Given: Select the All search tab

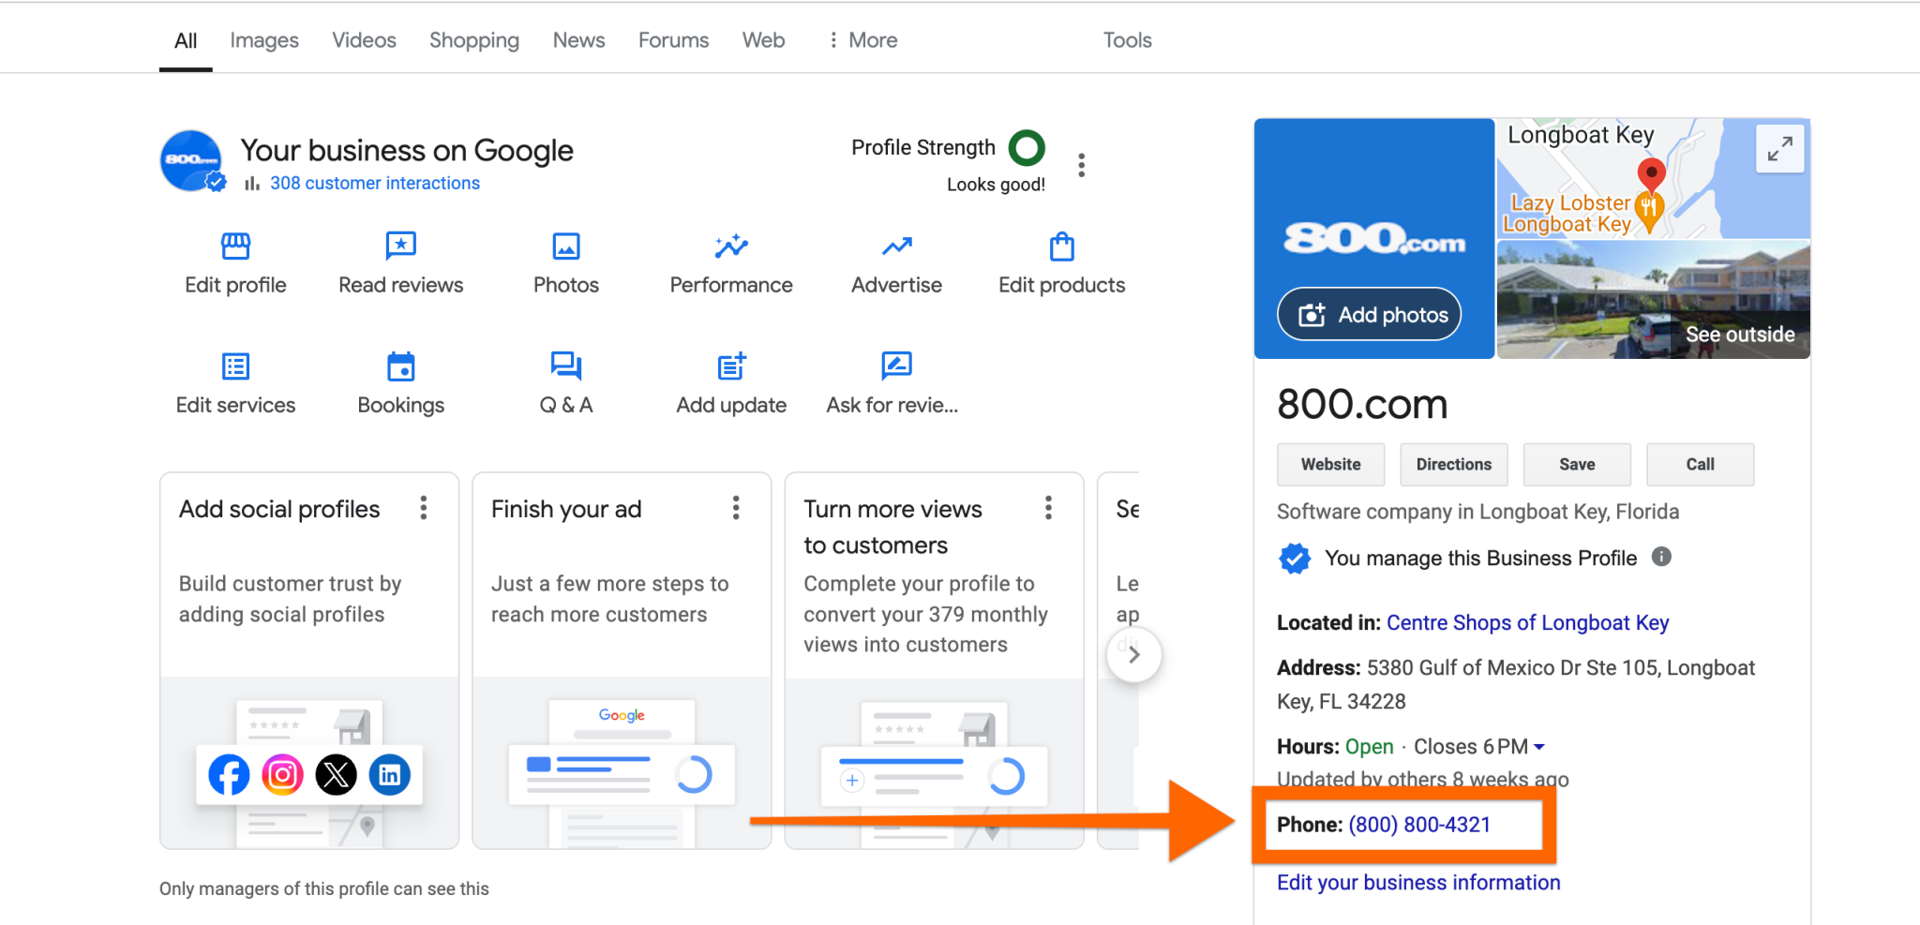Looking at the screenshot, I should click(x=186, y=40).
